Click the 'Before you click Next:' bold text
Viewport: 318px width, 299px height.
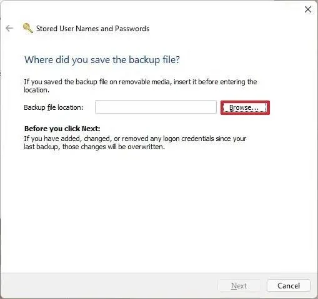click(62, 129)
